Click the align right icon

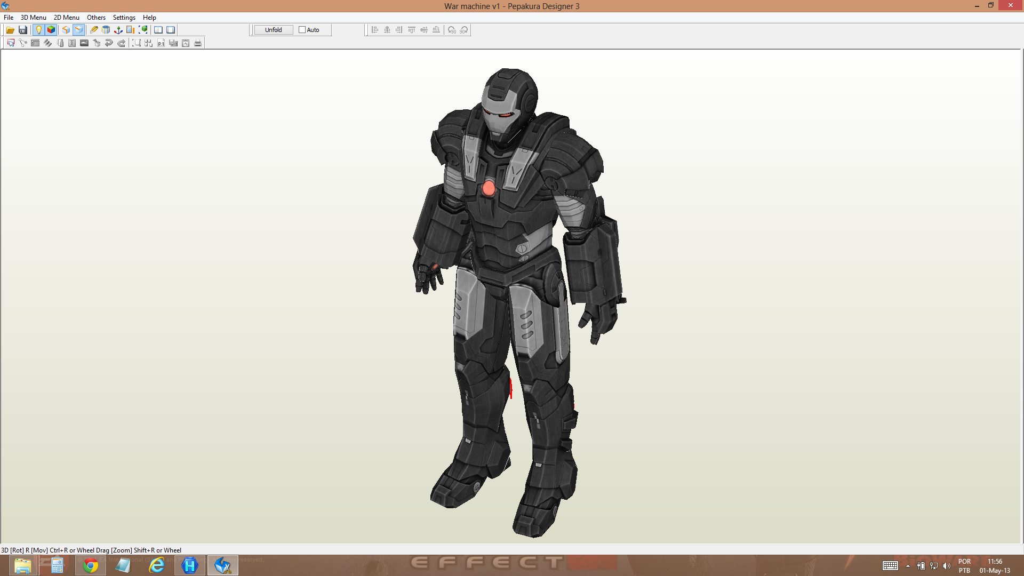(399, 30)
